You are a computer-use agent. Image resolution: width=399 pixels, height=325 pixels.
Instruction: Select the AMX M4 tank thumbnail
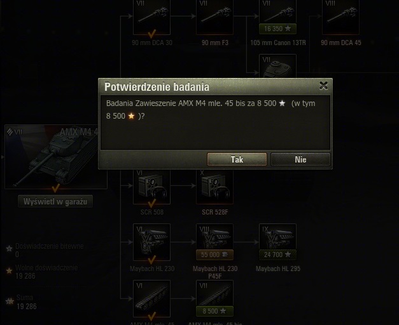(x=52, y=157)
